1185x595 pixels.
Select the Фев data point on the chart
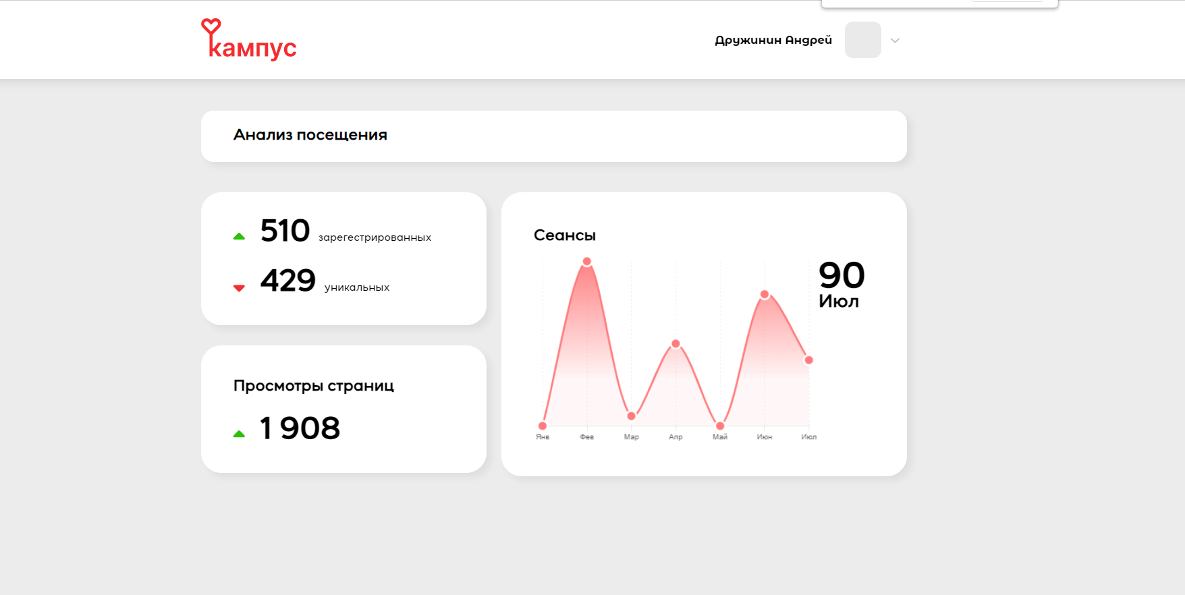[587, 261]
